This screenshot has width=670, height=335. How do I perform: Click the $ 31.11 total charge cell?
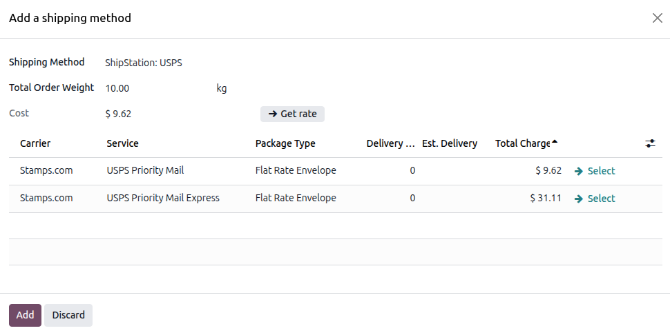click(546, 199)
